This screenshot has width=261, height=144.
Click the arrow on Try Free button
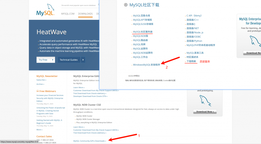pyautogui.click(x=53, y=60)
